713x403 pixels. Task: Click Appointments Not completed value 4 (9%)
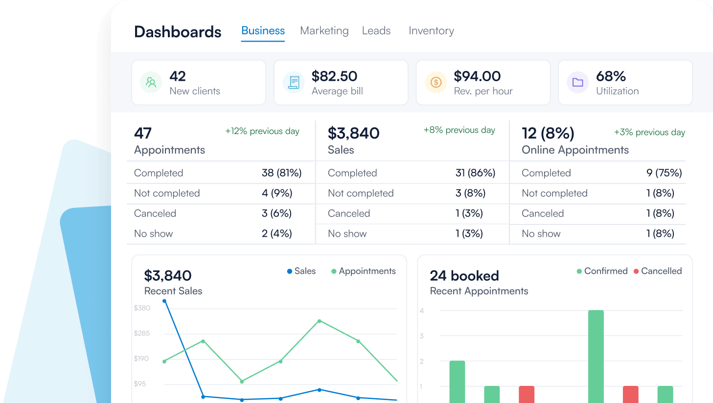277,193
